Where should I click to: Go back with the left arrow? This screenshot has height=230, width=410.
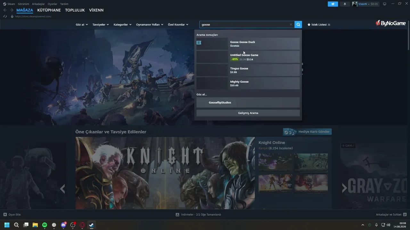pos(5,10)
